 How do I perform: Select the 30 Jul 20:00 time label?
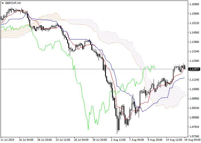(x=100, y=140)
